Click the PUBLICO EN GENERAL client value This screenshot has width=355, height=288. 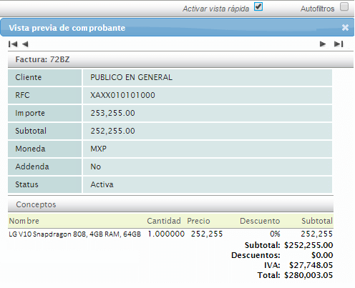coord(131,77)
